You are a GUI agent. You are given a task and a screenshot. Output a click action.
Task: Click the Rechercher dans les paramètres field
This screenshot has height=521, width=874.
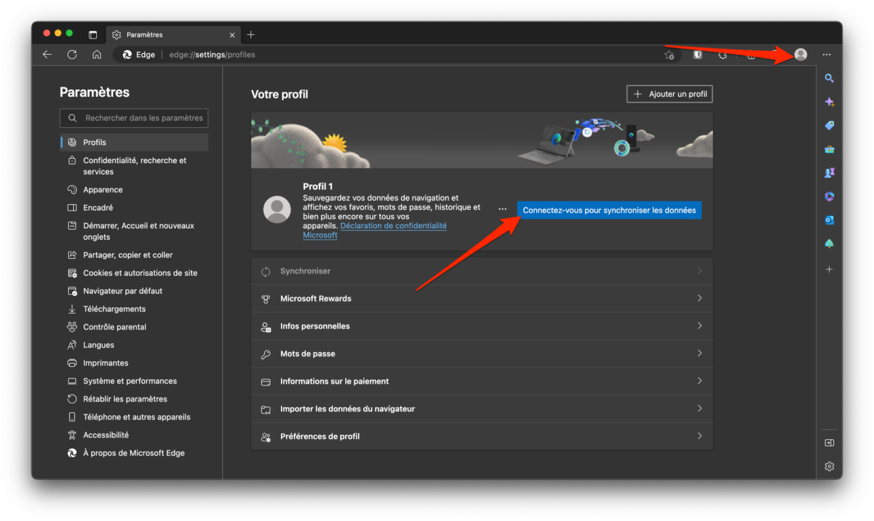(x=134, y=118)
